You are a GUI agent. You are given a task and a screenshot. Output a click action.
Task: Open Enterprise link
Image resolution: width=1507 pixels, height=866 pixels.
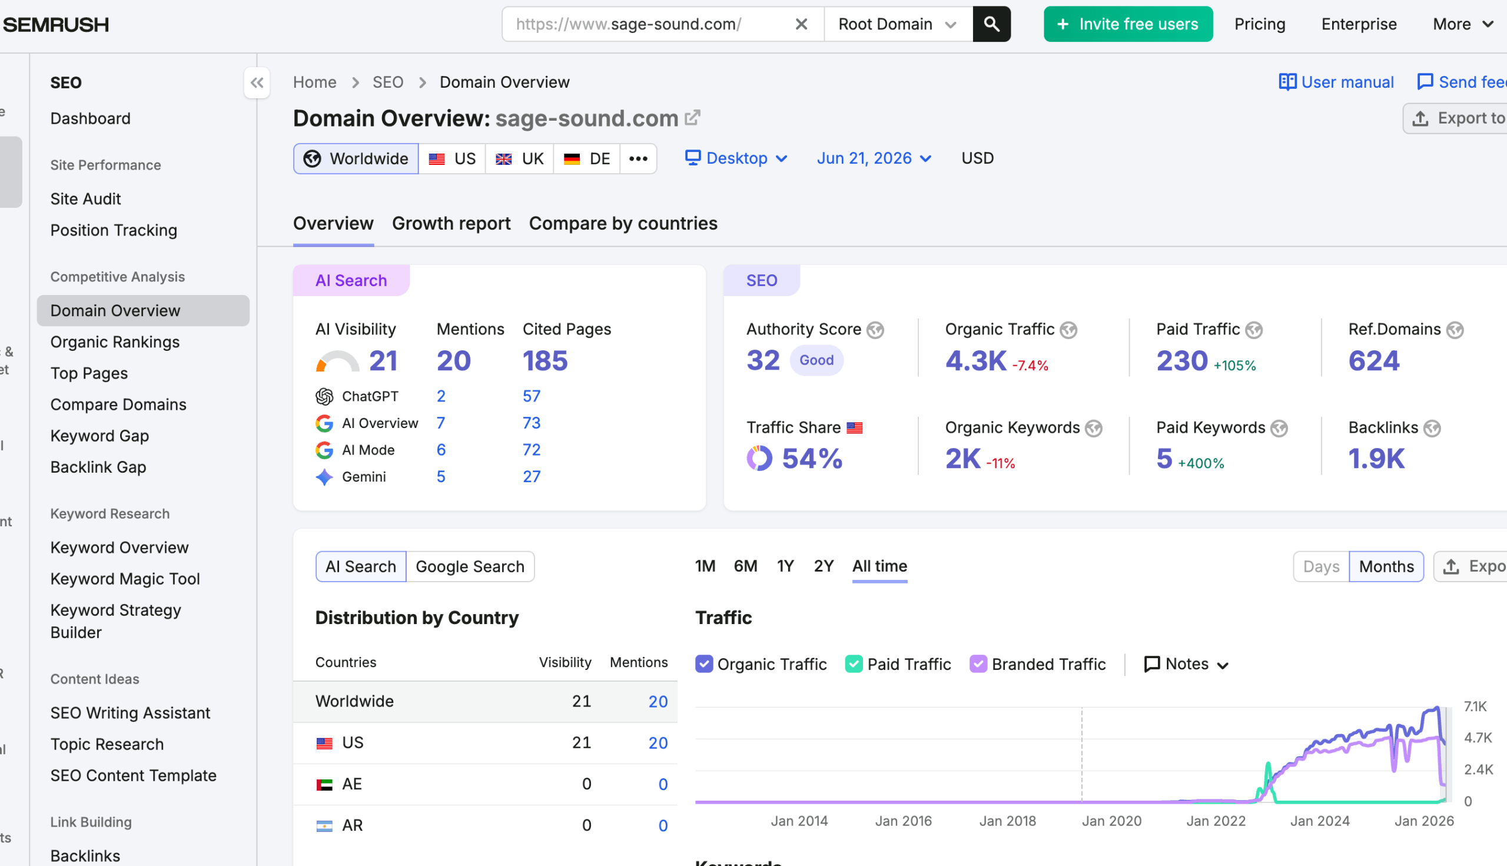coord(1359,24)
